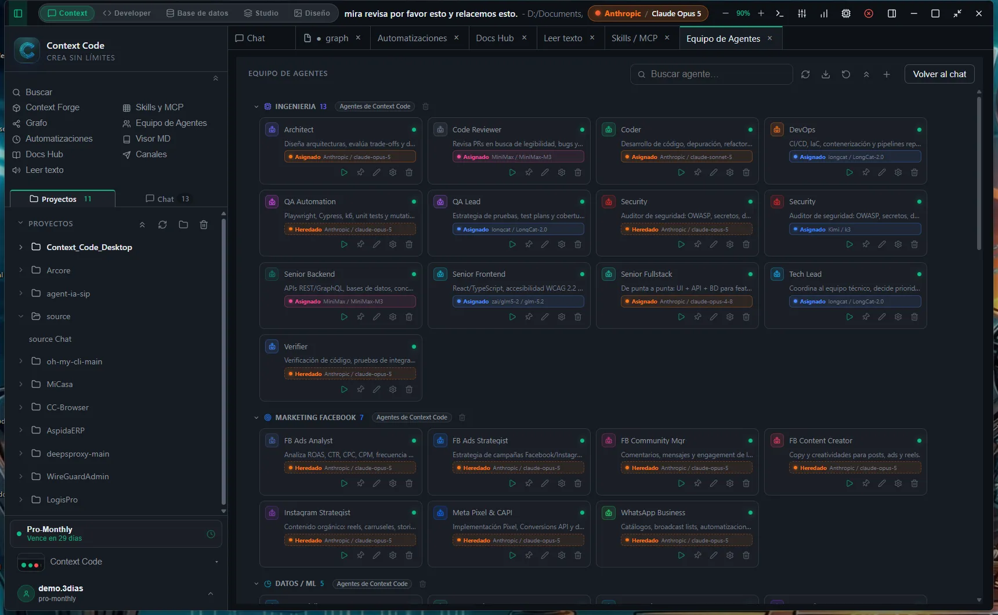This screenshot has width=998, height=615.
Task: Run the WhatsApp Business agent play icon
Action: tap(681, 555)
